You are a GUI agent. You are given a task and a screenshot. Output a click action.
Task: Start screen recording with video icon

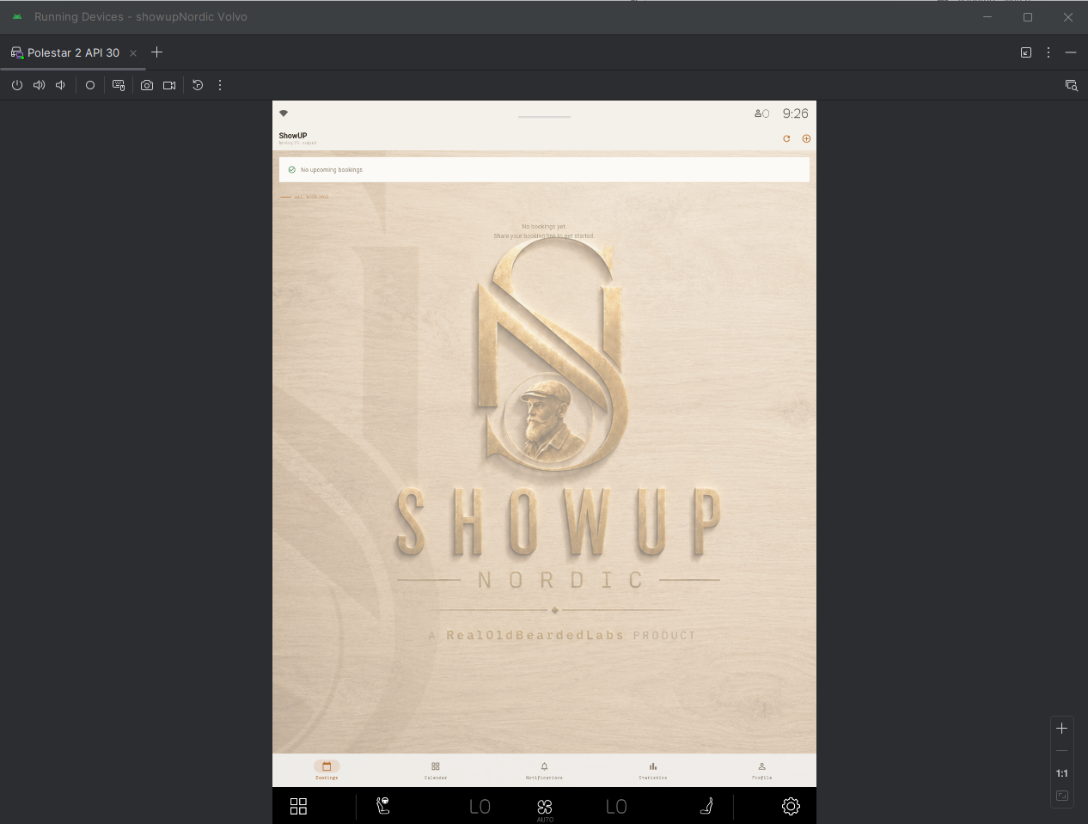point(169,85)
